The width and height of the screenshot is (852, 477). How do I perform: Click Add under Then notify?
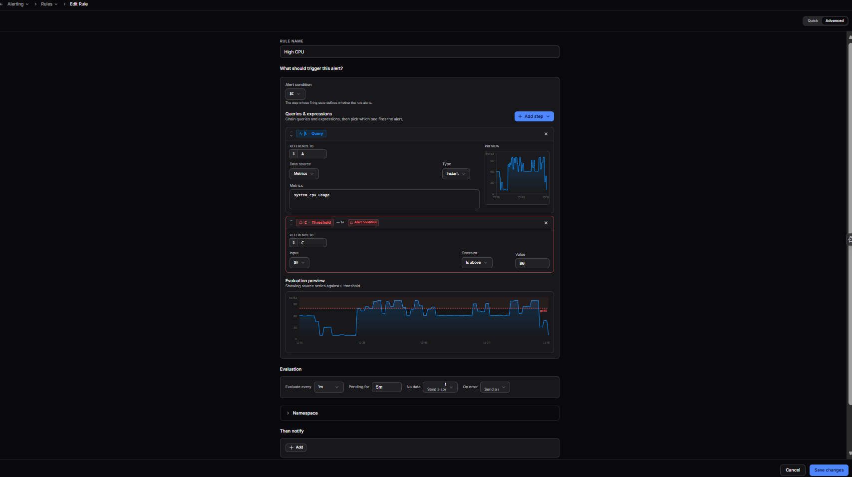tap(296, 448)
